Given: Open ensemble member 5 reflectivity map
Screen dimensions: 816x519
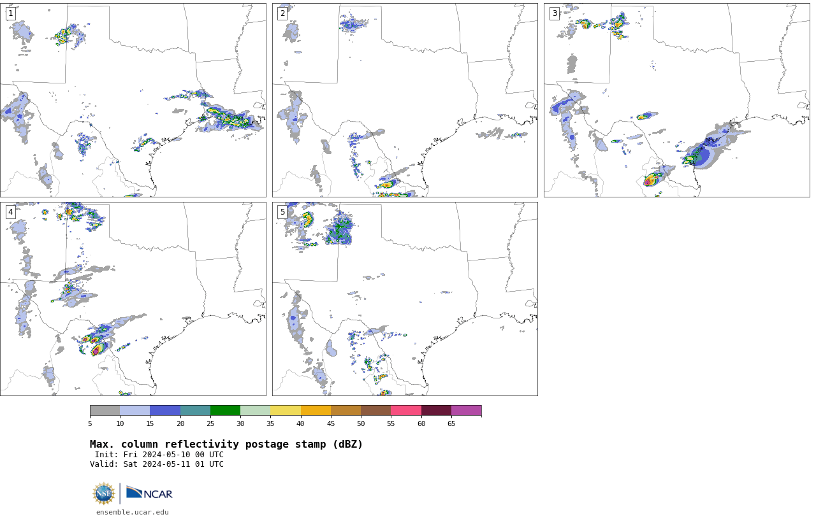Looking at the screenshot, I should (405, 299).
